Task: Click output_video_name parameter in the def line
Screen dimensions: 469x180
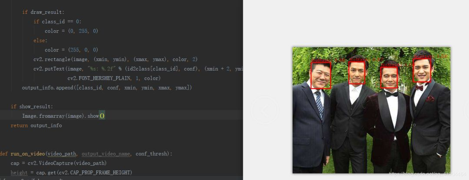Action: point(106,154)
